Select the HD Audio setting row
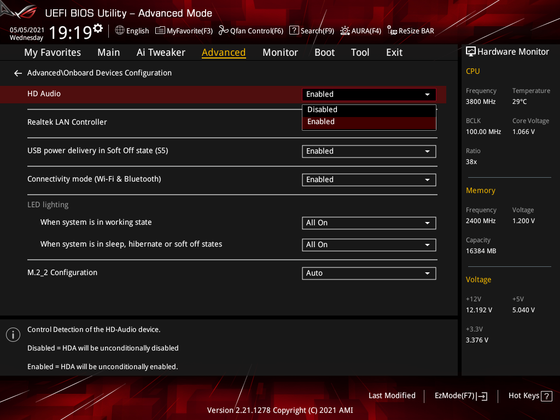Viewport: 560px width, 420px height. pyautogui.click(x=223, y=94)
